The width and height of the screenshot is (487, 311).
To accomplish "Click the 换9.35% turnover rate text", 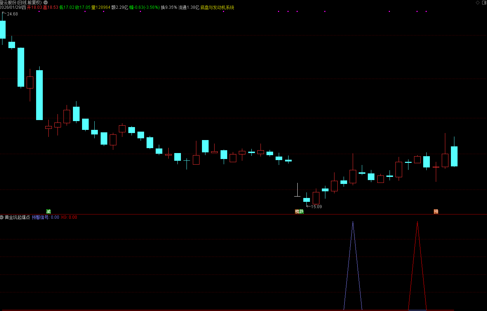I will 169,7.
